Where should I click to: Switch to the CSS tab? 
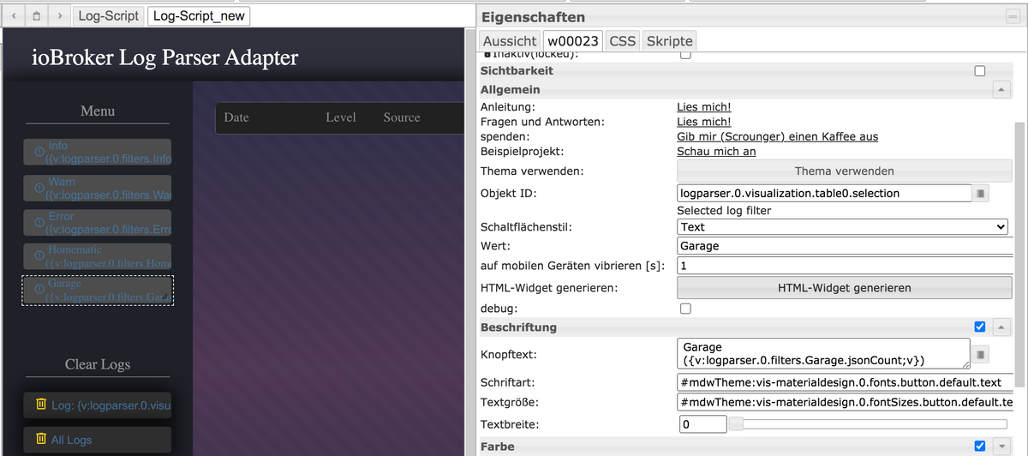point(623,40)
